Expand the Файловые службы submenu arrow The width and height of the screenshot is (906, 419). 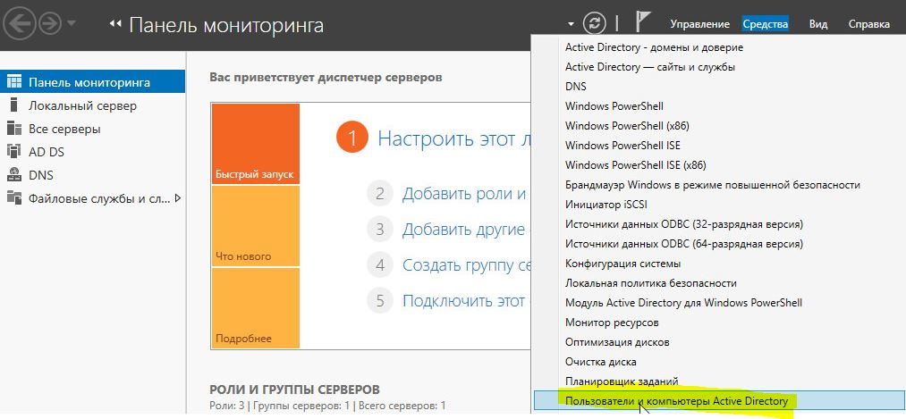[x=177, y=198]
